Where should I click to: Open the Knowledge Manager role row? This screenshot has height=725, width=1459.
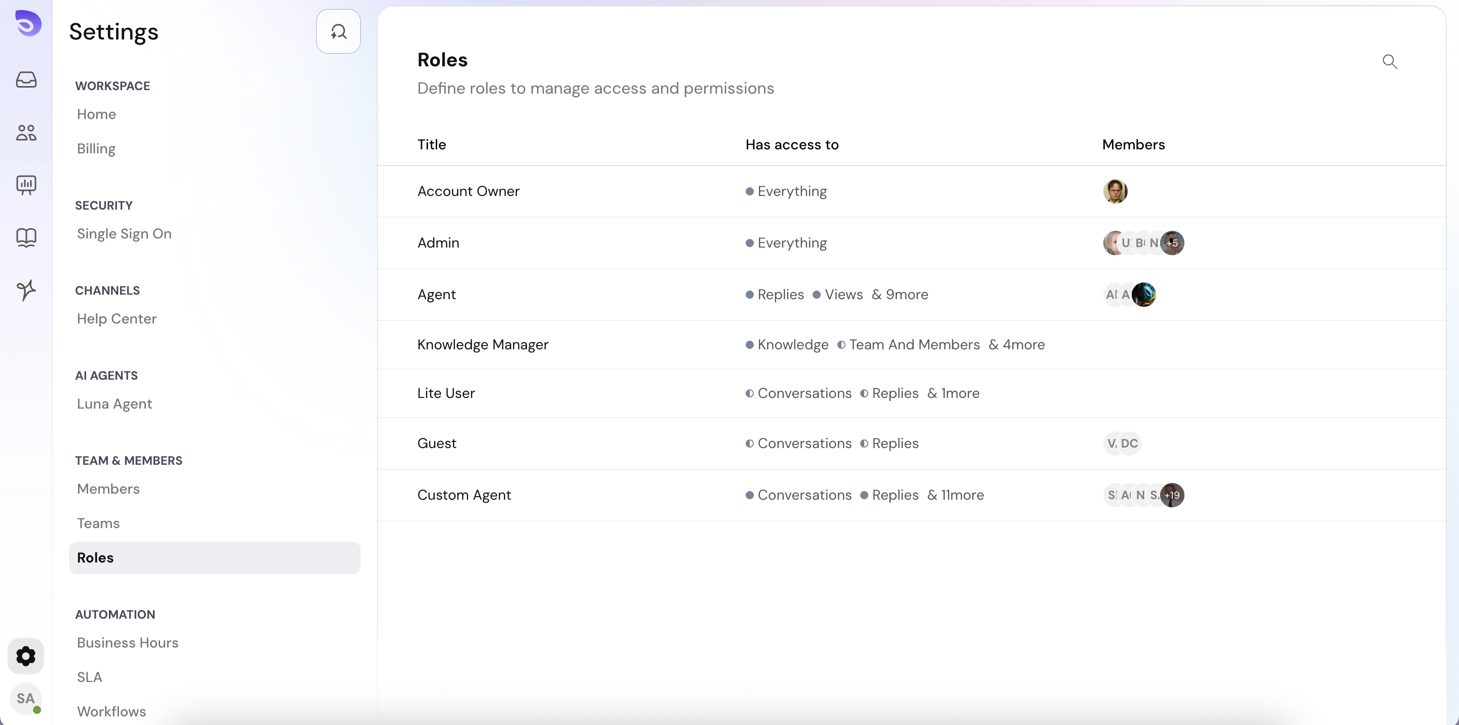tap(483, 345)
